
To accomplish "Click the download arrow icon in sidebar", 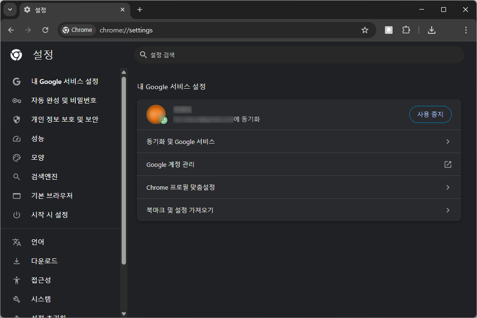I will [17, 261].
